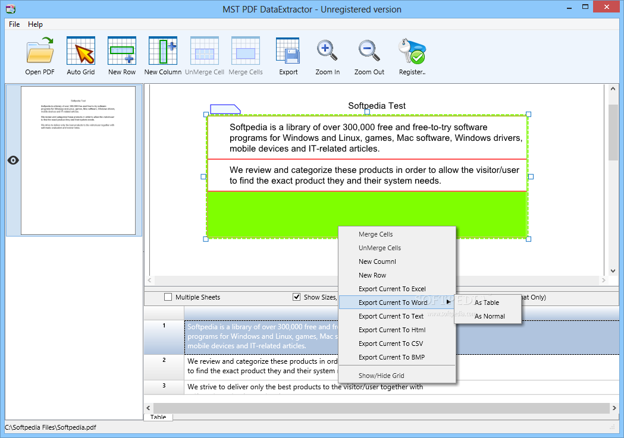Click the 'Softpedia Test' heading in preview
The image size is (624, 438).
click(377, 106)
